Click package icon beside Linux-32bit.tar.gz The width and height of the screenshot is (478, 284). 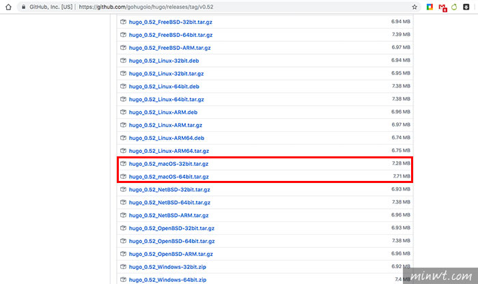pos(123,74)
